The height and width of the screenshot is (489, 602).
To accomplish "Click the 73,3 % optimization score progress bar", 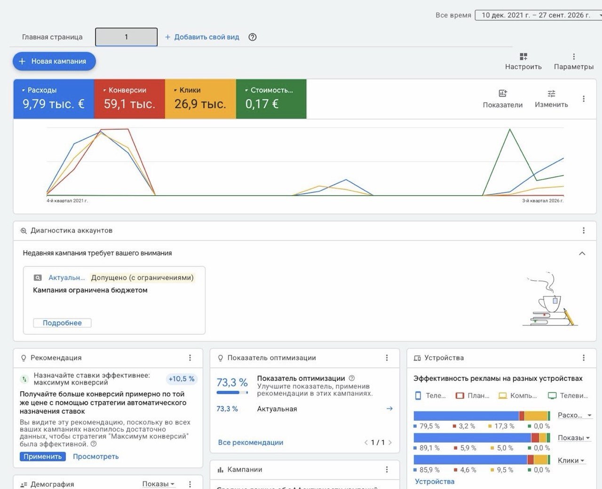I will (x=232, y=393).
